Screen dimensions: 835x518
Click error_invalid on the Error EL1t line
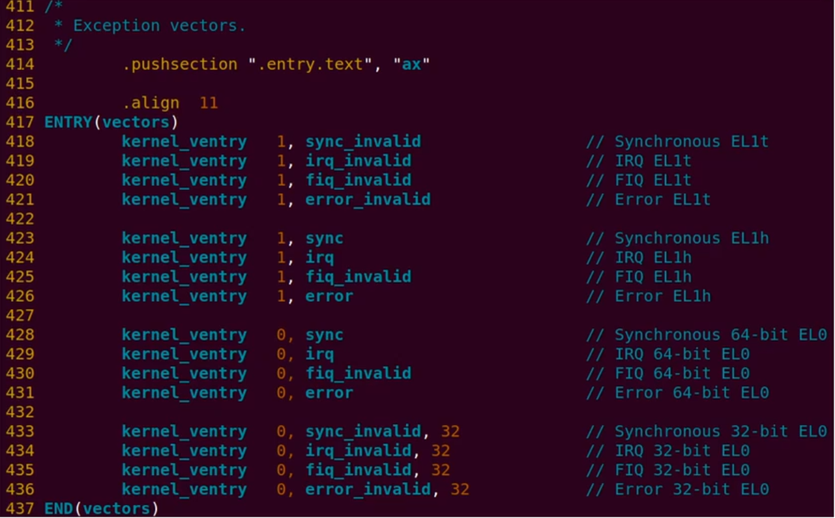coord(368,200)
